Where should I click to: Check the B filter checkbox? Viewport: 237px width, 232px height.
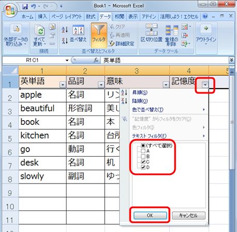point(143,156)
